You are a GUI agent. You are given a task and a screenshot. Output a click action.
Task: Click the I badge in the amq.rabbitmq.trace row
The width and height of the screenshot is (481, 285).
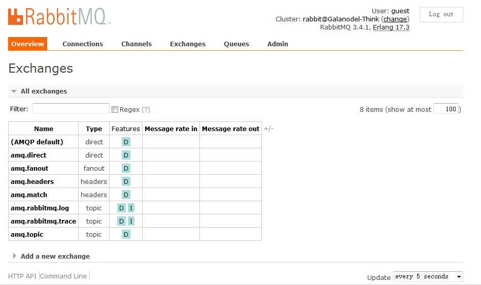pos(131,221)
